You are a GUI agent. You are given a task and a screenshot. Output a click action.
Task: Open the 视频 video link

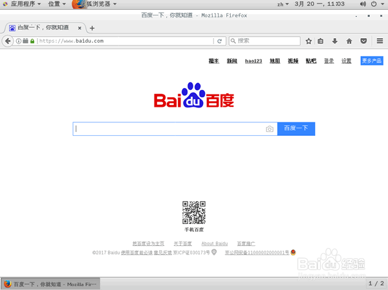(293, 61)
